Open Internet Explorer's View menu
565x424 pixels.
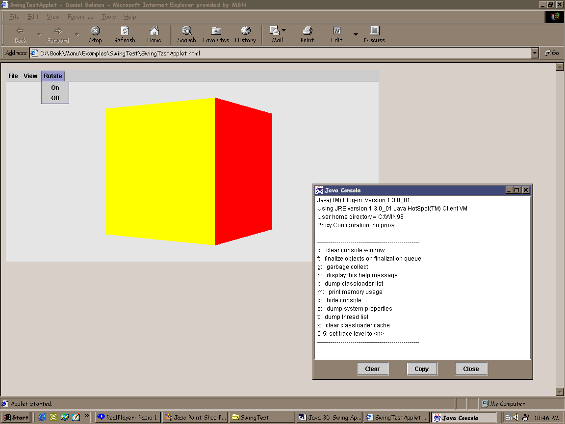point(53,17)
